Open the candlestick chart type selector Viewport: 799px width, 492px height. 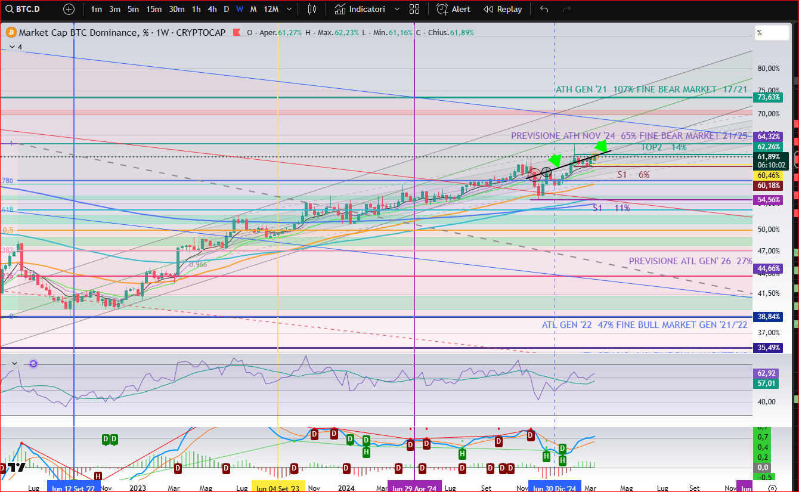tap(312, 9)
